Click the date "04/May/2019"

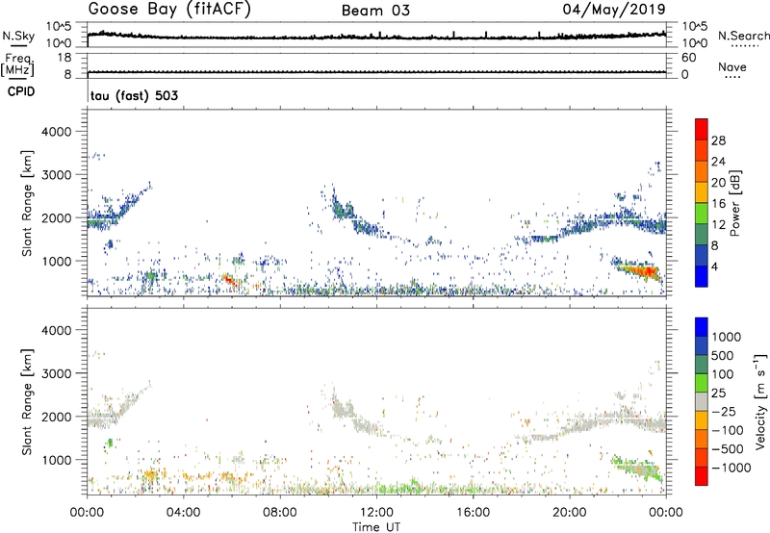point(614,10)
